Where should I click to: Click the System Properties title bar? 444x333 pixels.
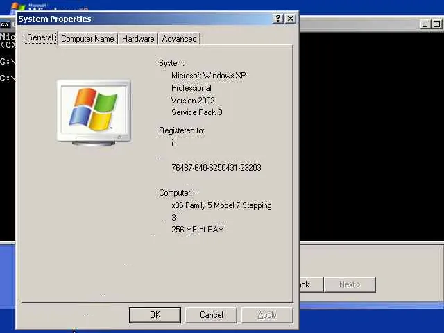click(x=144, y=19)
